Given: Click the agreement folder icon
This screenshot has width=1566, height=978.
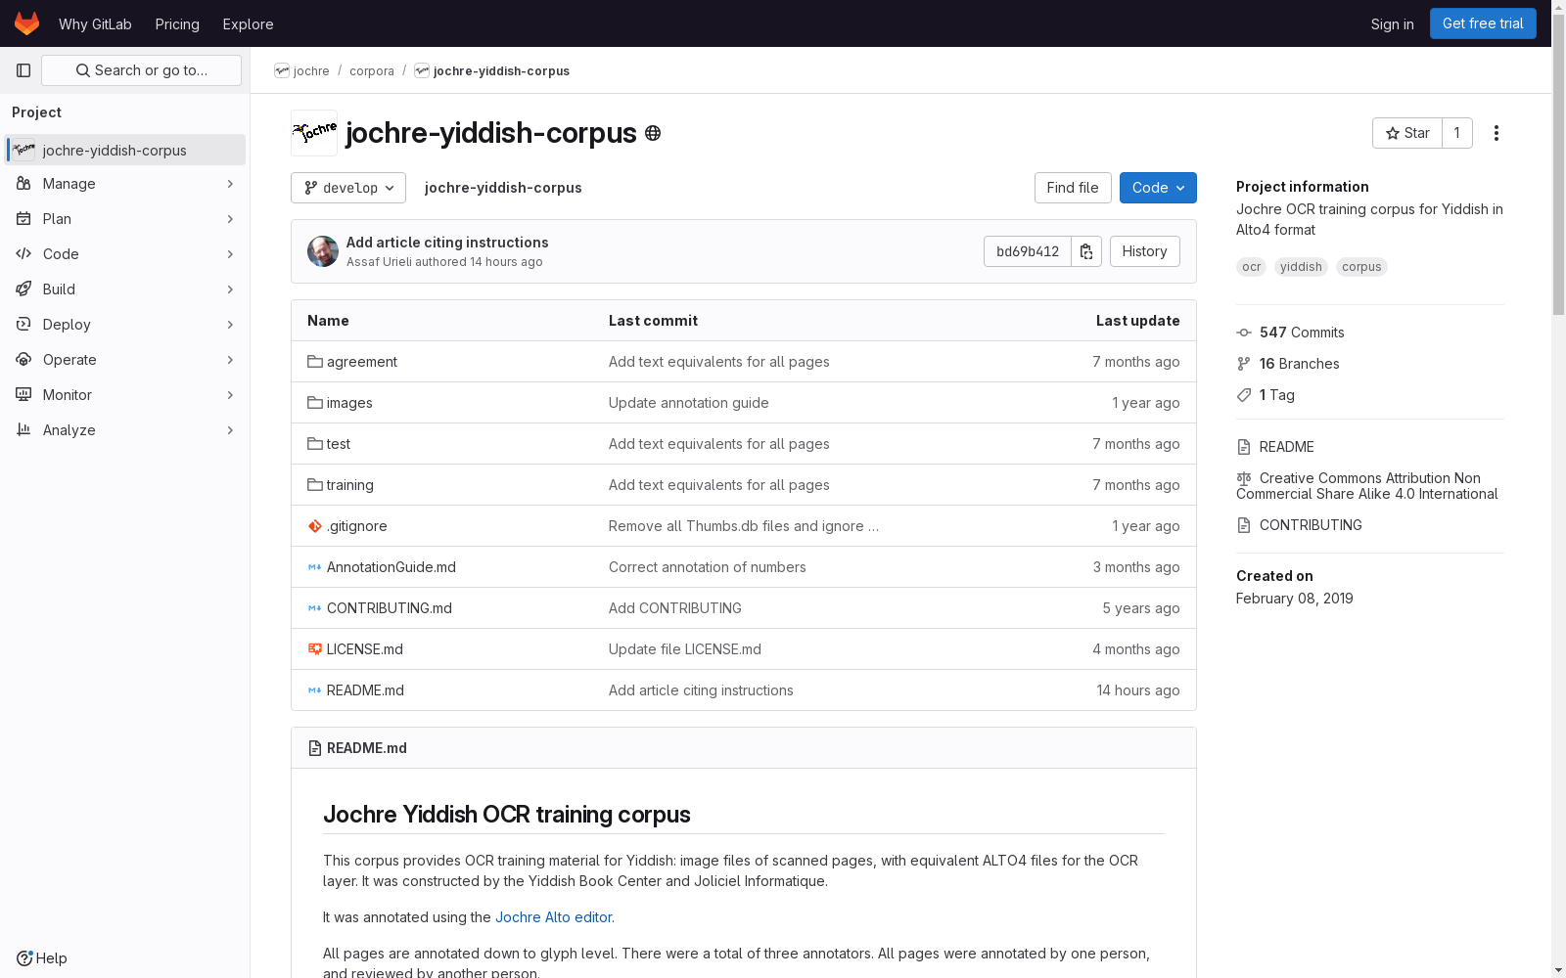Looking at the screenshot, I should coord(315,362).
